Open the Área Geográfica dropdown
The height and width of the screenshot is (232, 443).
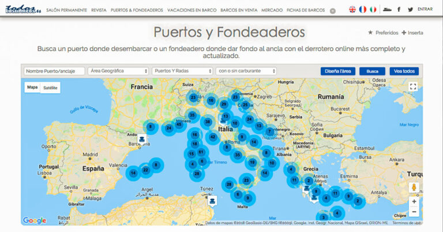[118, 71]
